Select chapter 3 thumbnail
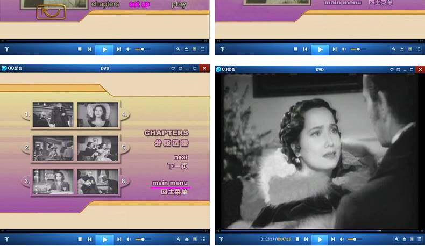Screen dimensions: 425x246 [53, 182]
